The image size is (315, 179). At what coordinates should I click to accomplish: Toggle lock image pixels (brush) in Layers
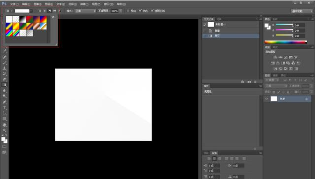pyautogui.click(x=278, y=92)
